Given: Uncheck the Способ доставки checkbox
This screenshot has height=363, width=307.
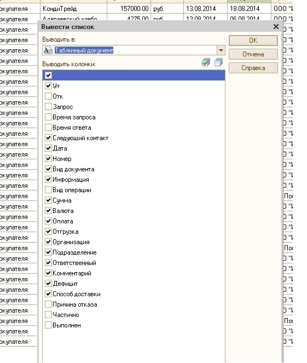Looking at the screenshot, I should [x=48, y=294].
